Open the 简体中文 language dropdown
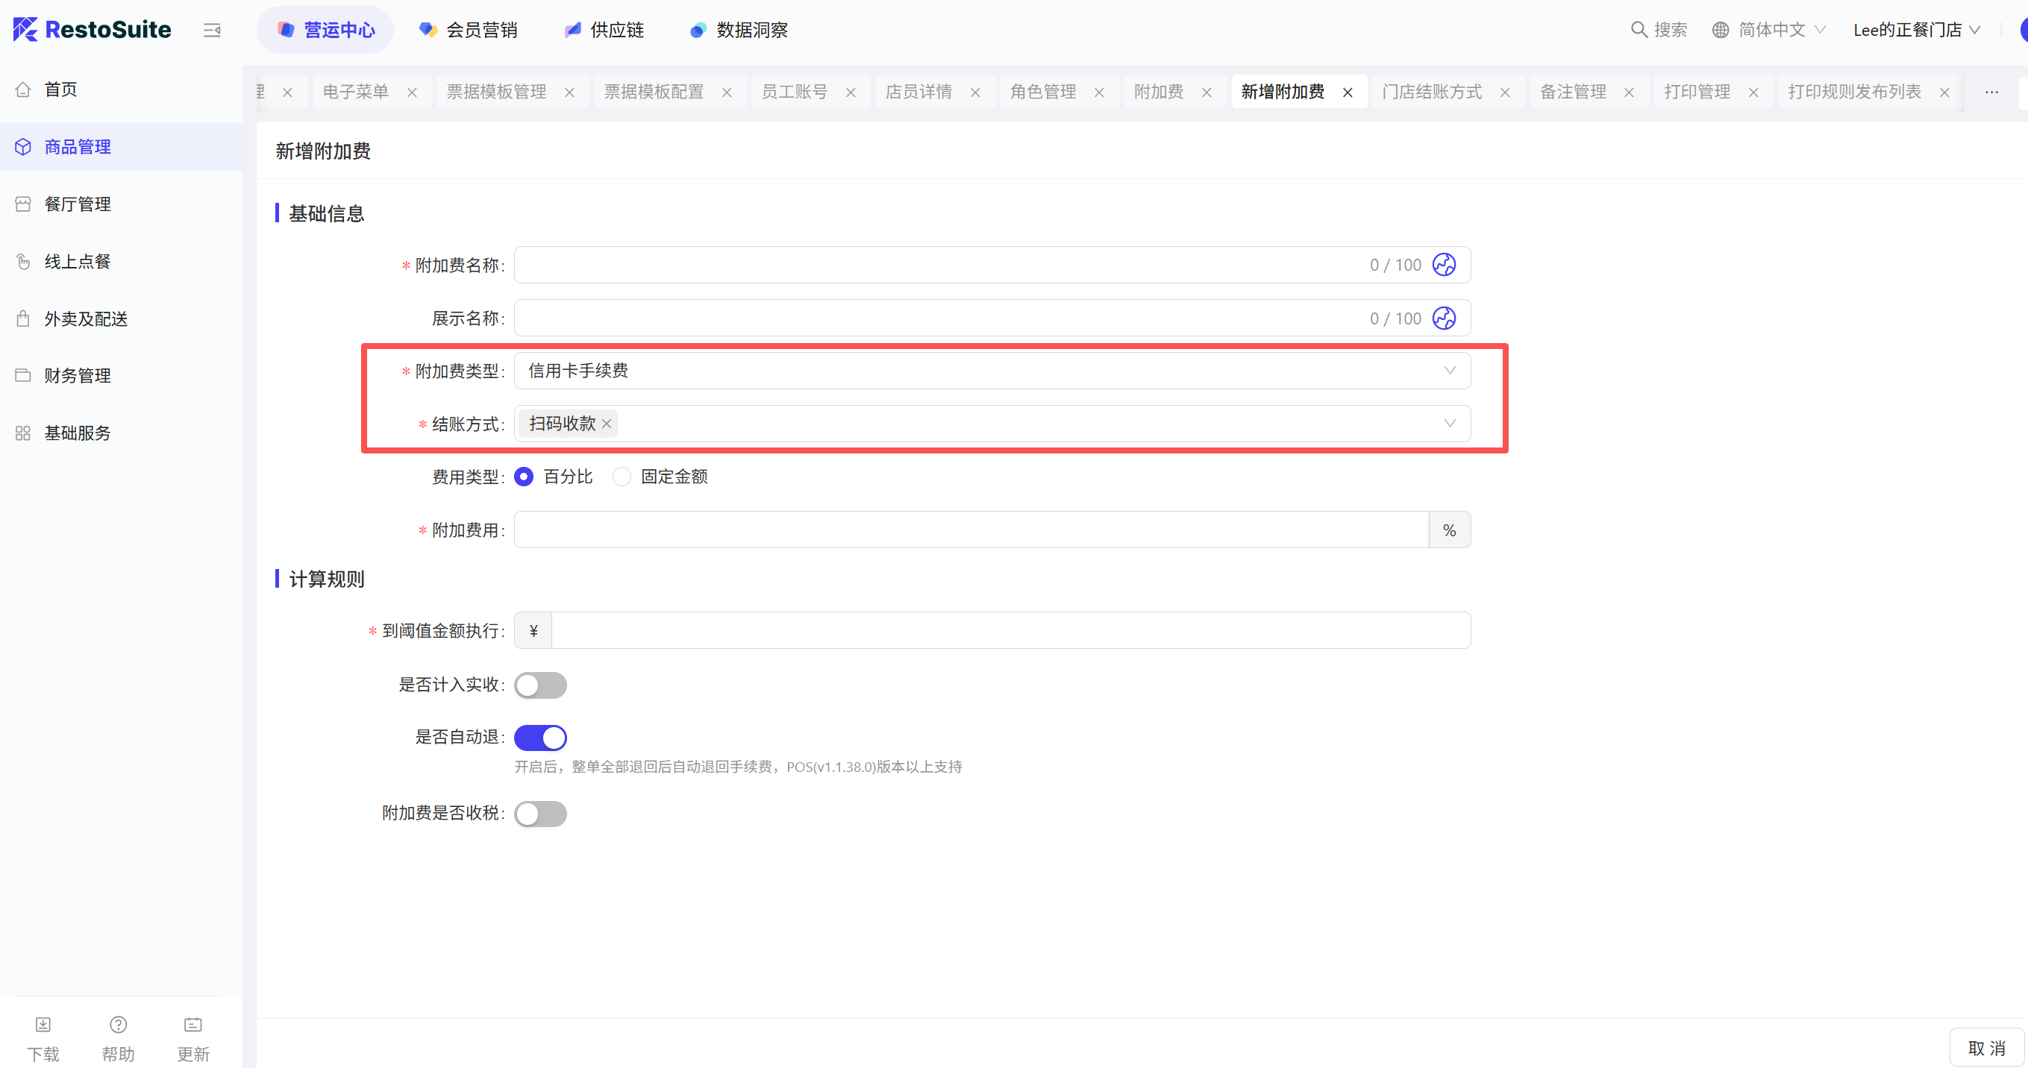The width and height of the screenshot is (2028, 1068). [1770, 30]
